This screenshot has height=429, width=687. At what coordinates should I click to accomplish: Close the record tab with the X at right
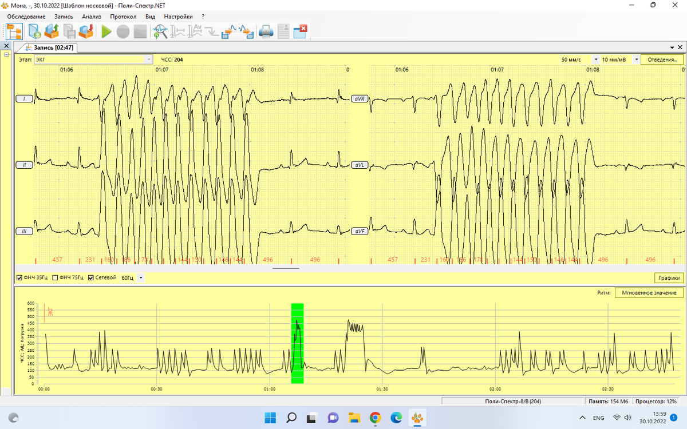pos(680,47)
